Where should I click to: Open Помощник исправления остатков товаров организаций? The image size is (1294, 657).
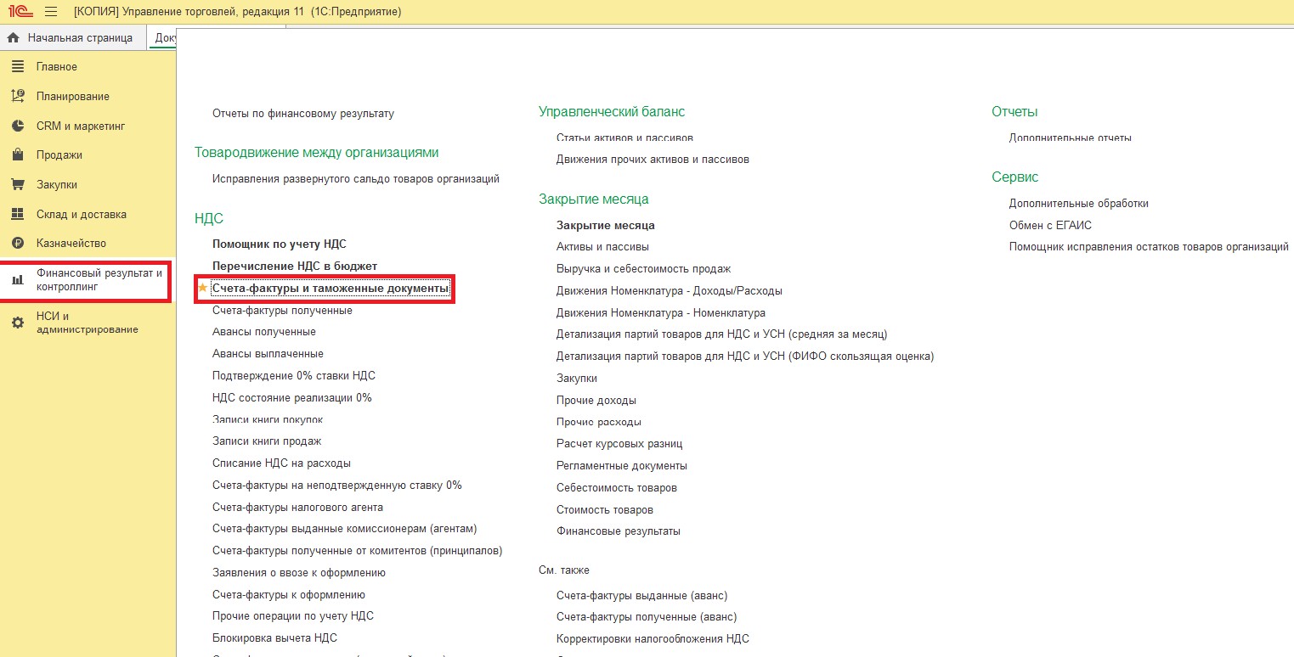point(1149,247)
